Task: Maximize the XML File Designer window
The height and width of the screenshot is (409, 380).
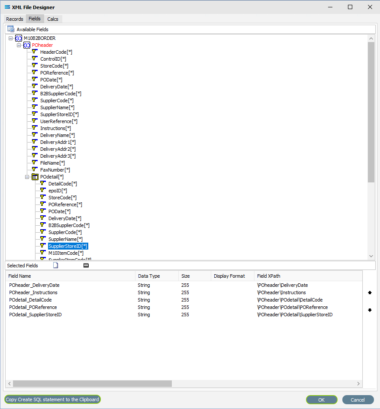Action: [350, 7]
